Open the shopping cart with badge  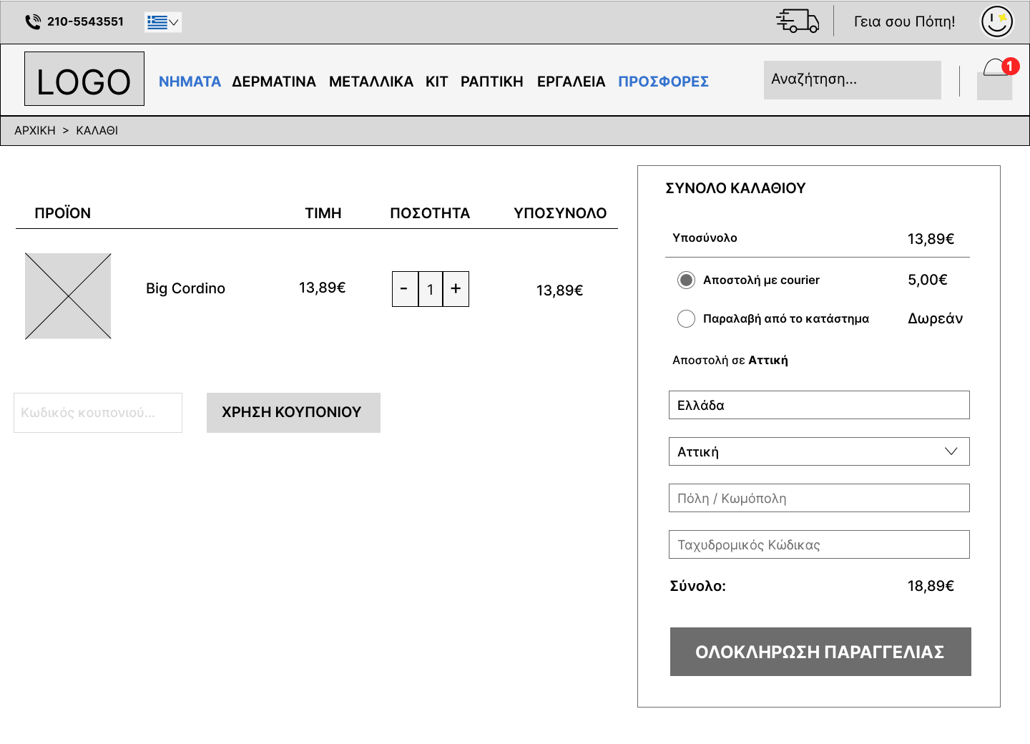tap(995, 79)
